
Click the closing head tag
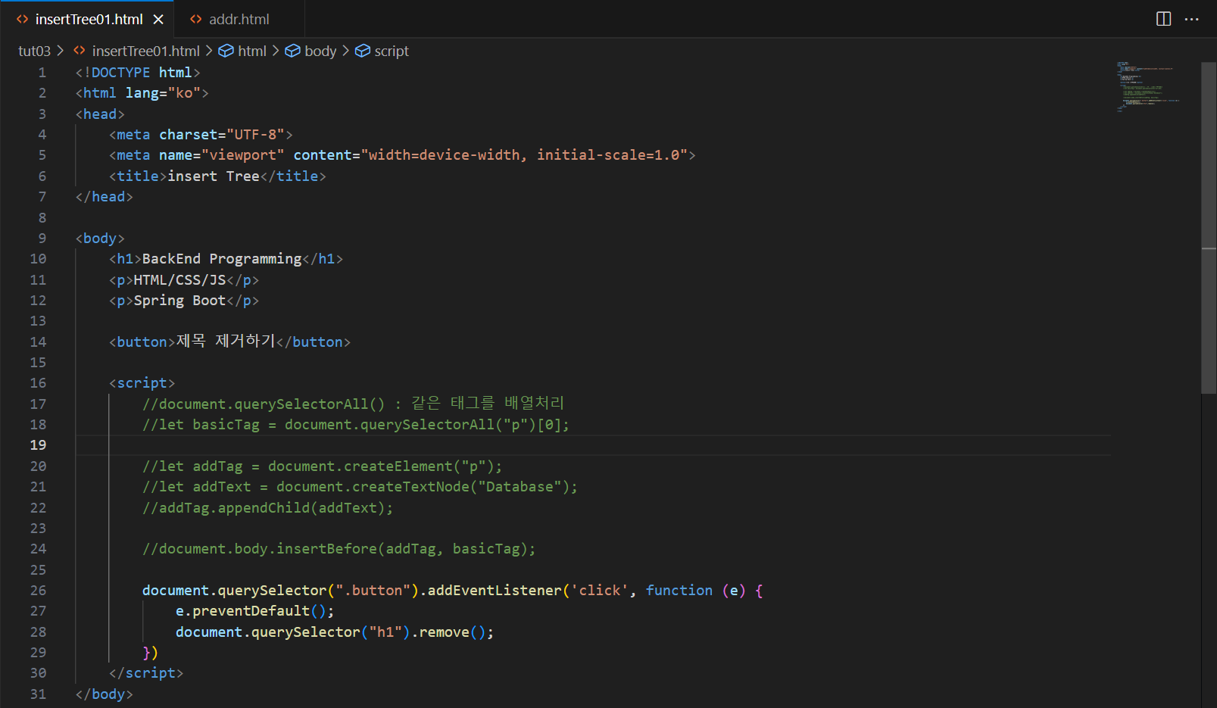click(x=105, y=197)
